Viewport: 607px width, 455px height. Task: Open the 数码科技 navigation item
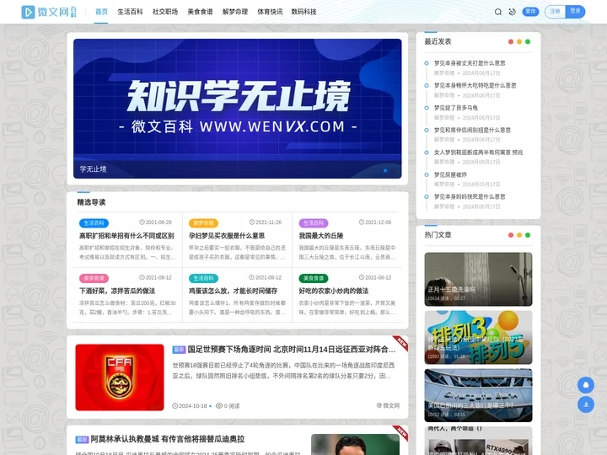(303, 12)
